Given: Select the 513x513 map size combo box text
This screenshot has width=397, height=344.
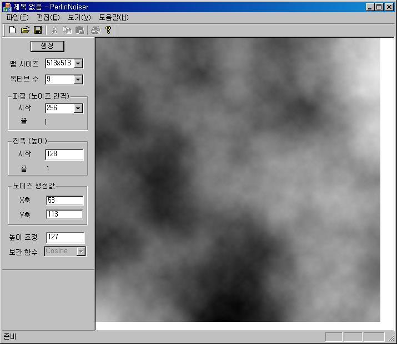Looking at the screenshot, I should point(60,63).
